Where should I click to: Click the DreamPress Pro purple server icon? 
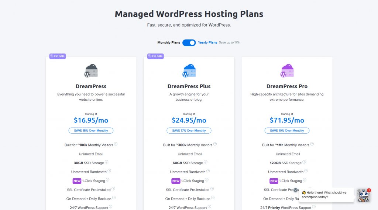click(287, 71)
